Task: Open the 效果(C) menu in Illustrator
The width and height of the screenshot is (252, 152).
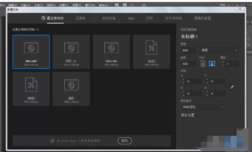Action: click(x=64, y=5)
